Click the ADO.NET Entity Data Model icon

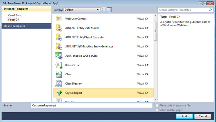pos(59,28)
